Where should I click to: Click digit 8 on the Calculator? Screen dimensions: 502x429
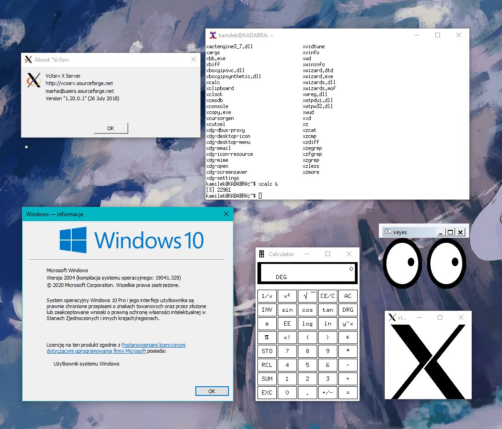[x=308, y=351]
